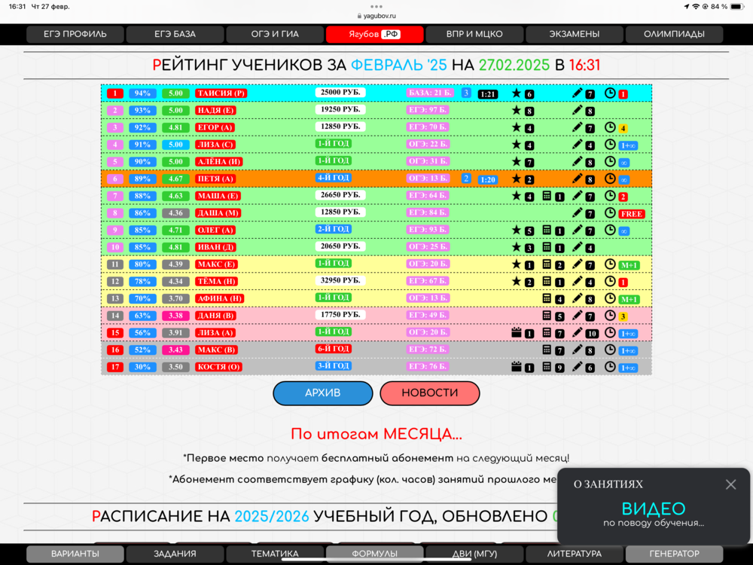Select ГЕНЕРАТОР in the bottom navigation
Screen dimensions: 753x565
point(674,554)
